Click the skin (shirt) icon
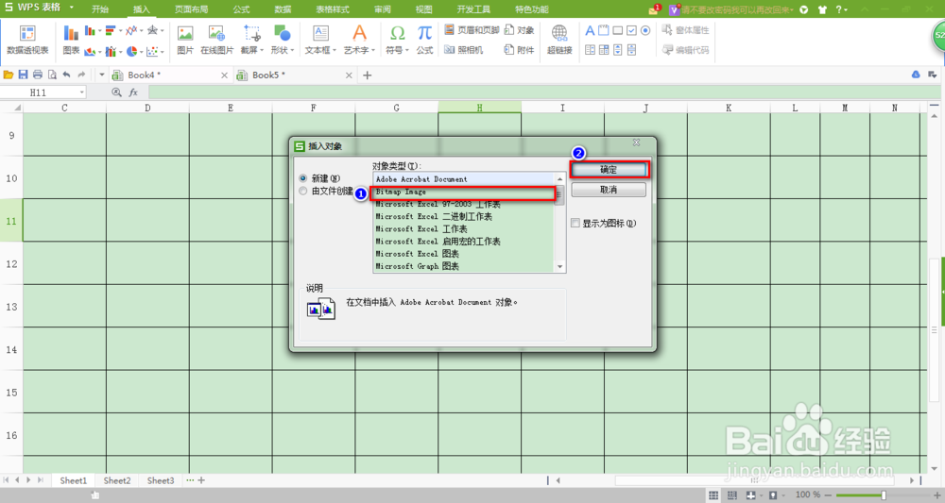The height and width of the screenshot is (503, 945). [x=822, y=9]
